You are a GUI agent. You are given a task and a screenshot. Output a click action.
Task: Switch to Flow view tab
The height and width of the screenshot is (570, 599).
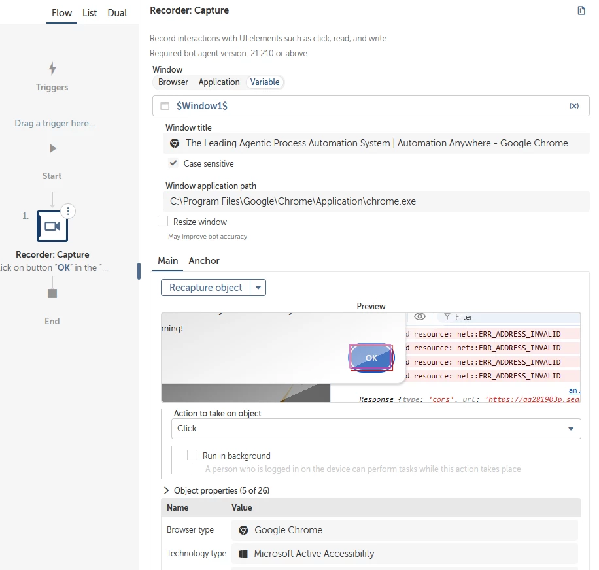click(61, 13)
